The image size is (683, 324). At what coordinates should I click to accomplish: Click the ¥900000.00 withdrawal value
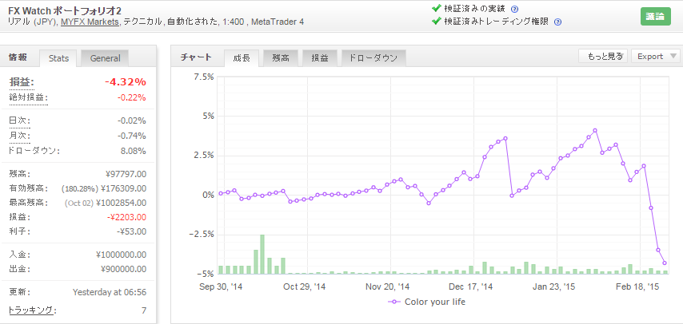pyautogui.click(x=124, y=269)
